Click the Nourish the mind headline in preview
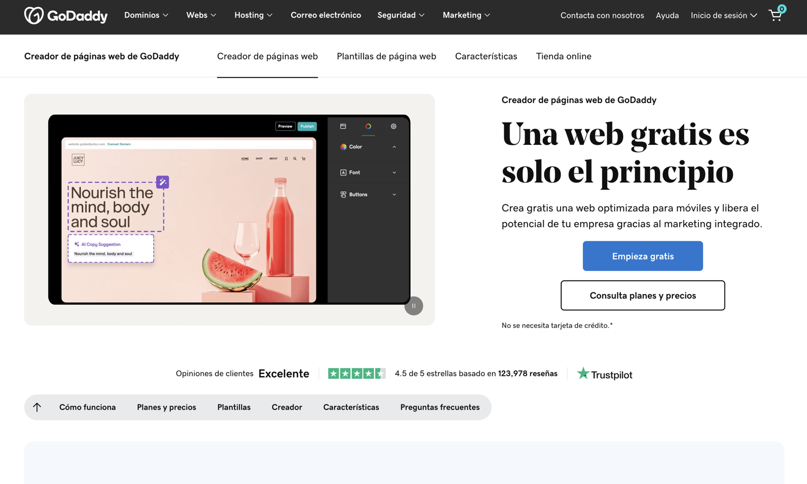The height and width of the screenshot is (484, 807). (x=116, y=207)
